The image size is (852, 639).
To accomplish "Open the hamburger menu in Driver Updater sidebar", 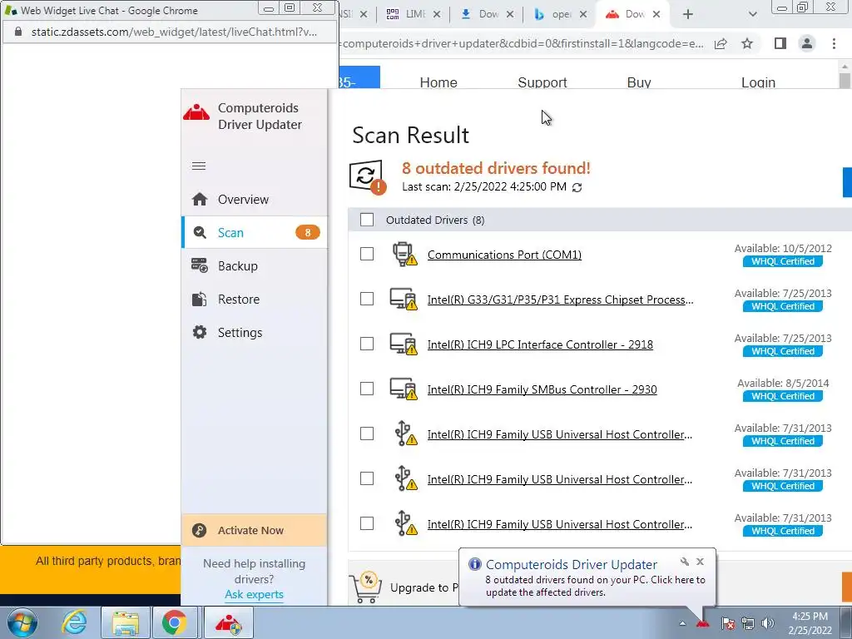I will click(199, 166).
